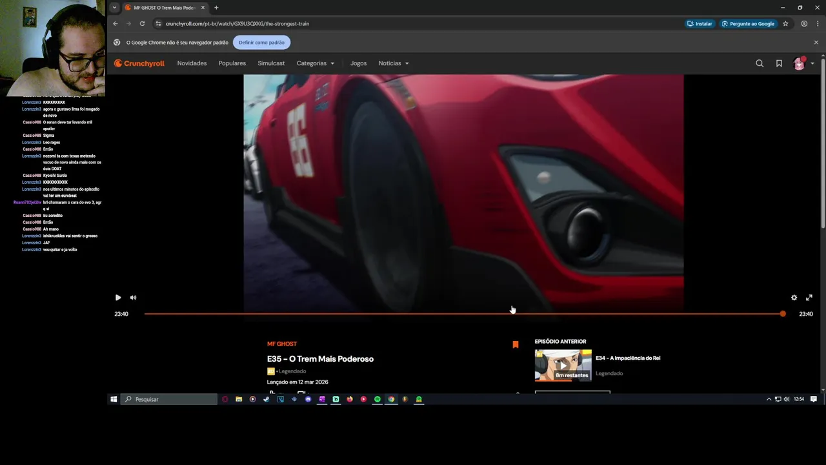
Task: Mute the video player volume
Action: [133, 298]
